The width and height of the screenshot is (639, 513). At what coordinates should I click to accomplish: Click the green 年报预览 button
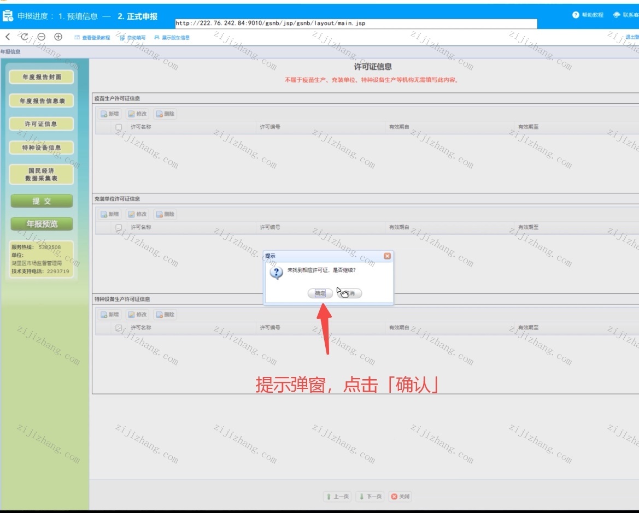point(42,223)
